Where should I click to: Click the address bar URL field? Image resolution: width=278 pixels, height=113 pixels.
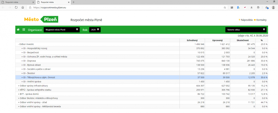tap(125, 7)
